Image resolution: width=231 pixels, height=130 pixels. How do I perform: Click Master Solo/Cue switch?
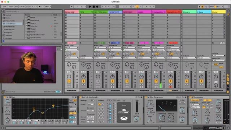pyautogui.click(x=216, y=82)
